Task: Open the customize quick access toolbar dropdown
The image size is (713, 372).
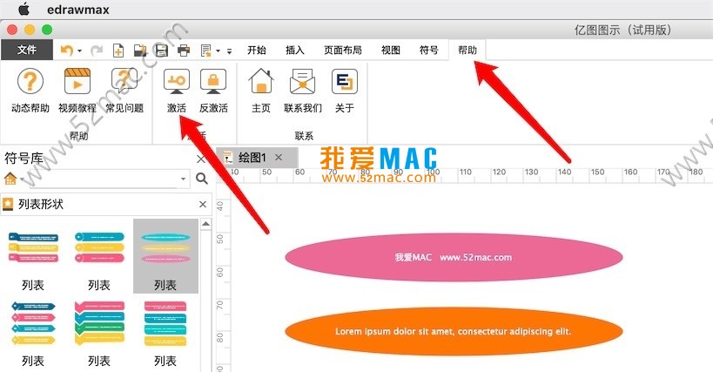Action: pos(229,51)
